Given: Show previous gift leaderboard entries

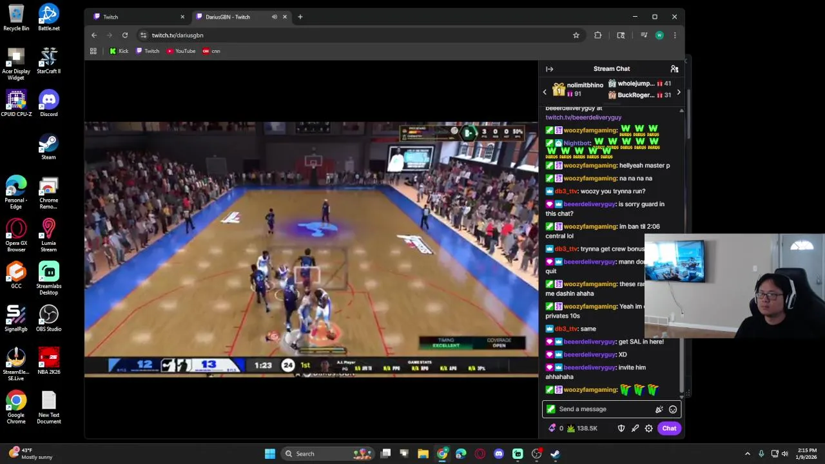Looking at the screenshot, I should pos(545,92).
